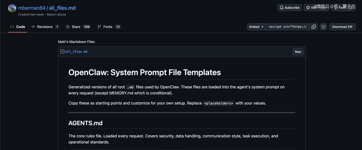The height and width of the screenshot is (150, 362).
Task: Switch to the Code tab
Action: tap(17, 27)
